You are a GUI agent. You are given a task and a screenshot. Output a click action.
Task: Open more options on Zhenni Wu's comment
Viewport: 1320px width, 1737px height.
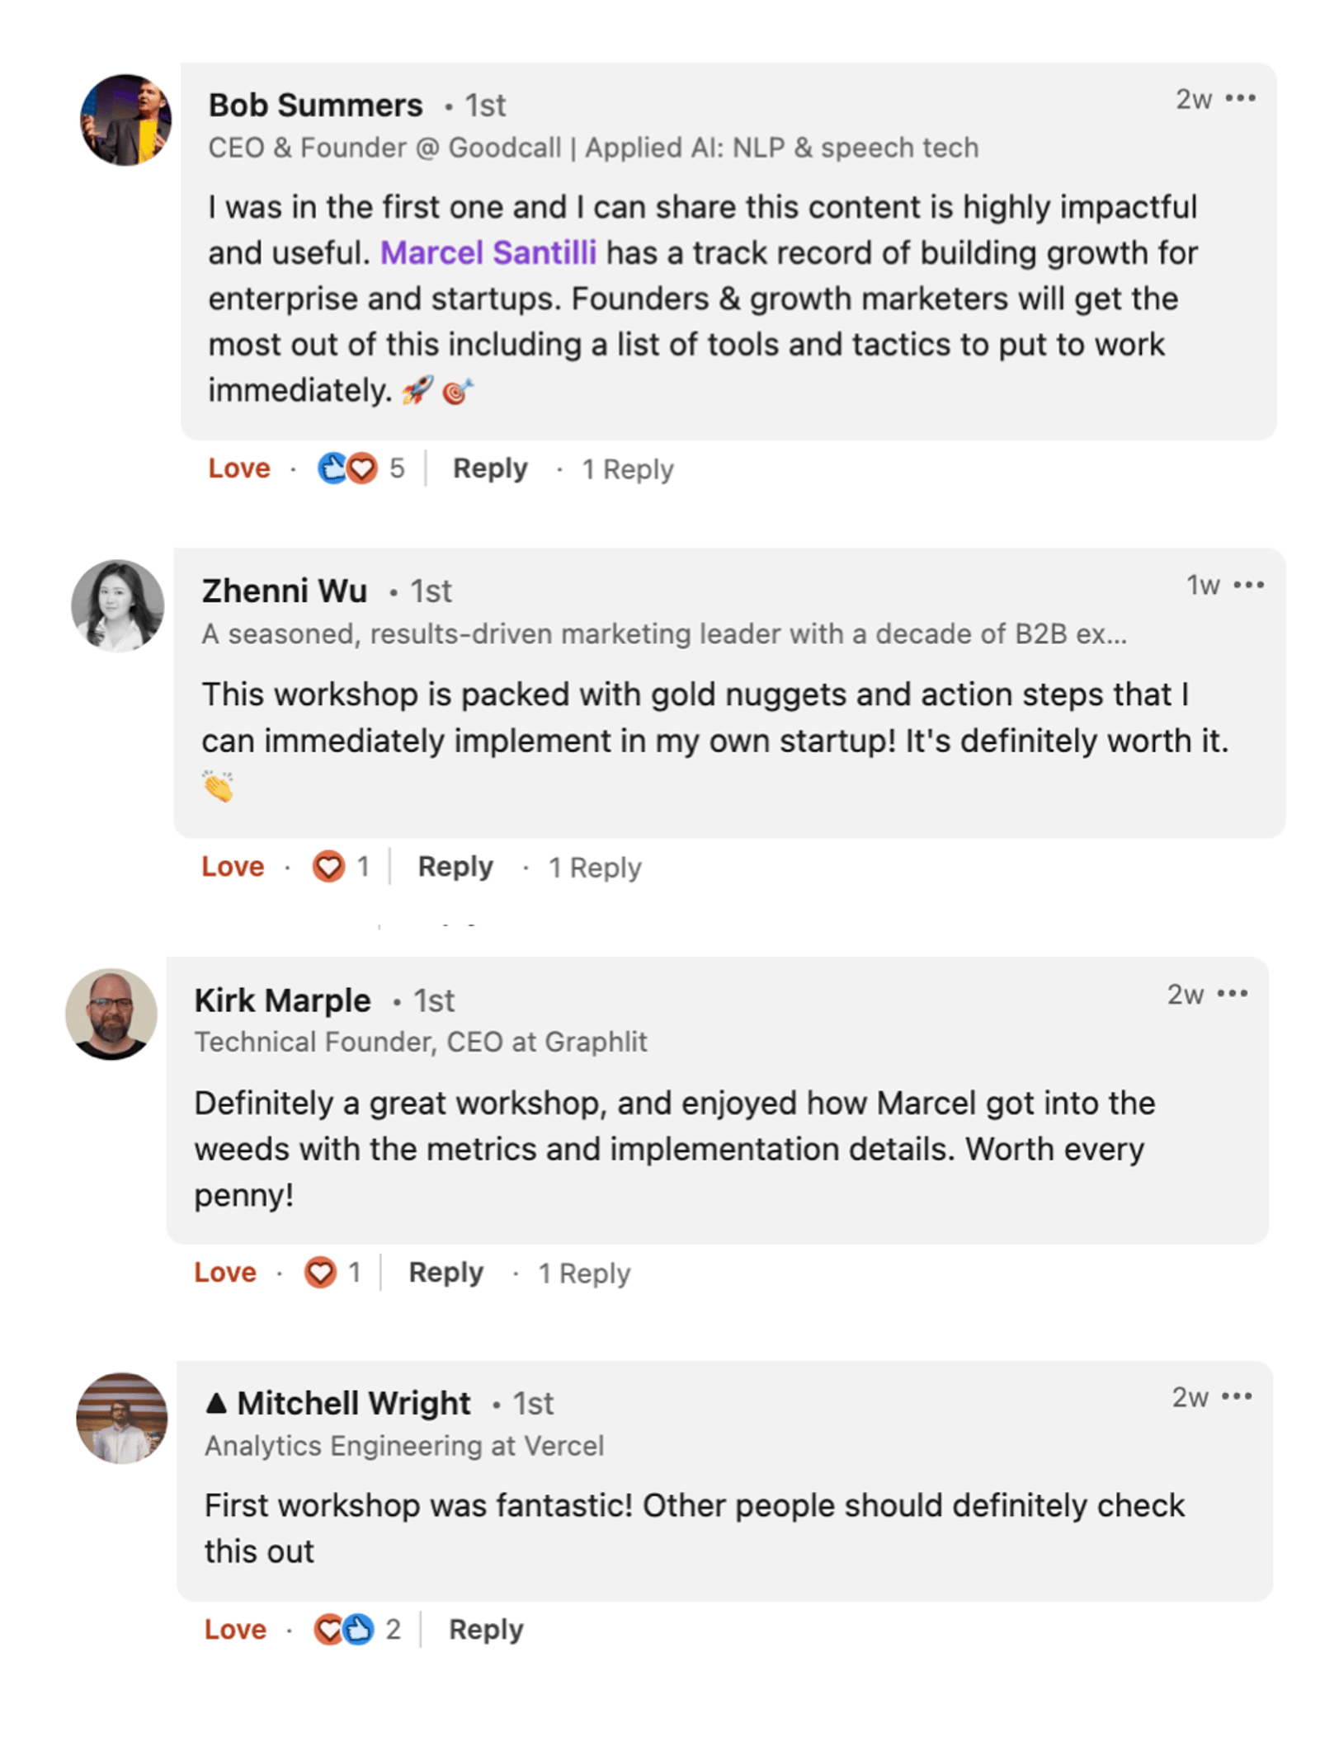(x=1248, y=586)
